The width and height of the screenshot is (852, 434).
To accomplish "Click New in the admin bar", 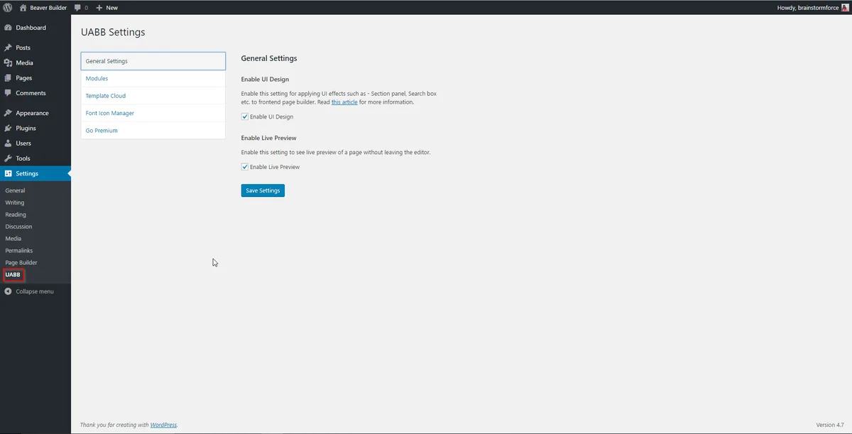I will coord(112,7).
